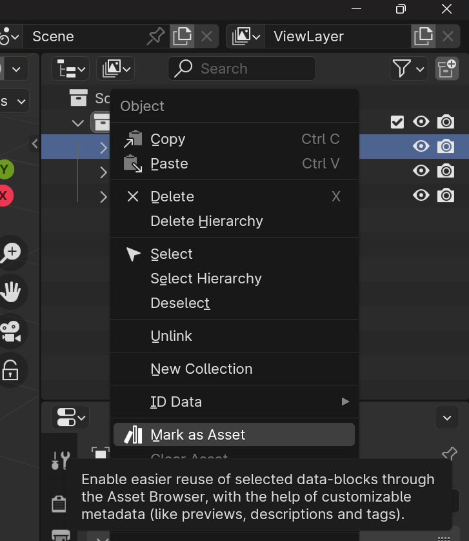Open the outliner display mode dropdown
The width and height of the screenshot is (469, 541).
70,68
